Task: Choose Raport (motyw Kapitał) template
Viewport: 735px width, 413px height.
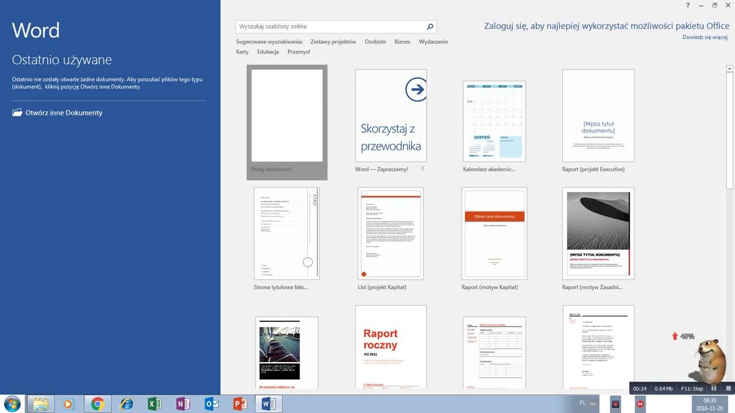Action: (x=494, y=233)
